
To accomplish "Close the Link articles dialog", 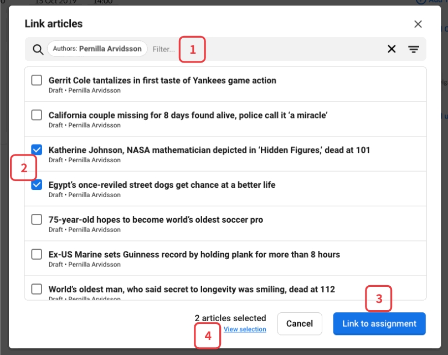I will tap(418, 24).
